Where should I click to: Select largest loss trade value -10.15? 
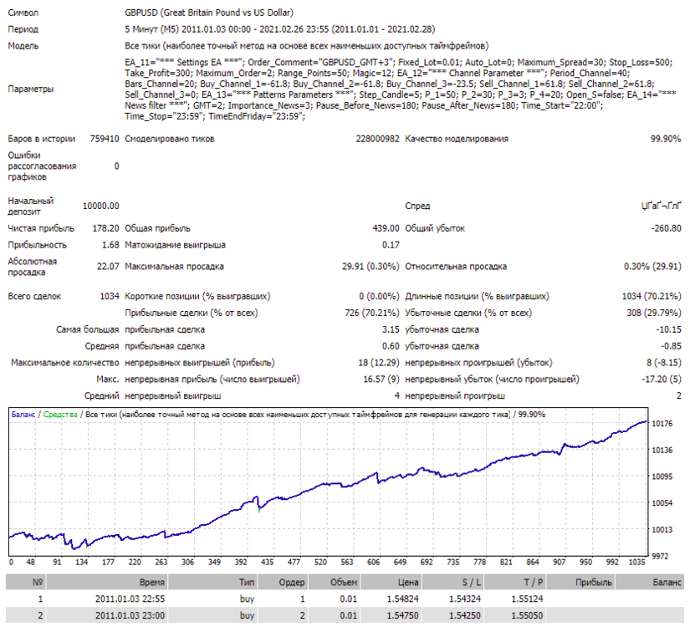tap(668, 329)
